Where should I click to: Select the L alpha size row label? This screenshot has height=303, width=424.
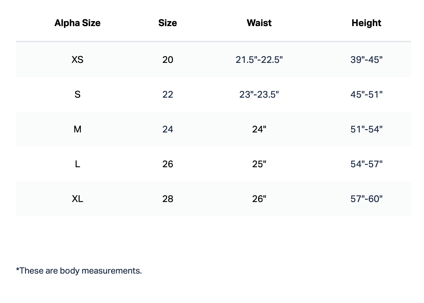[x=77, y=164]
